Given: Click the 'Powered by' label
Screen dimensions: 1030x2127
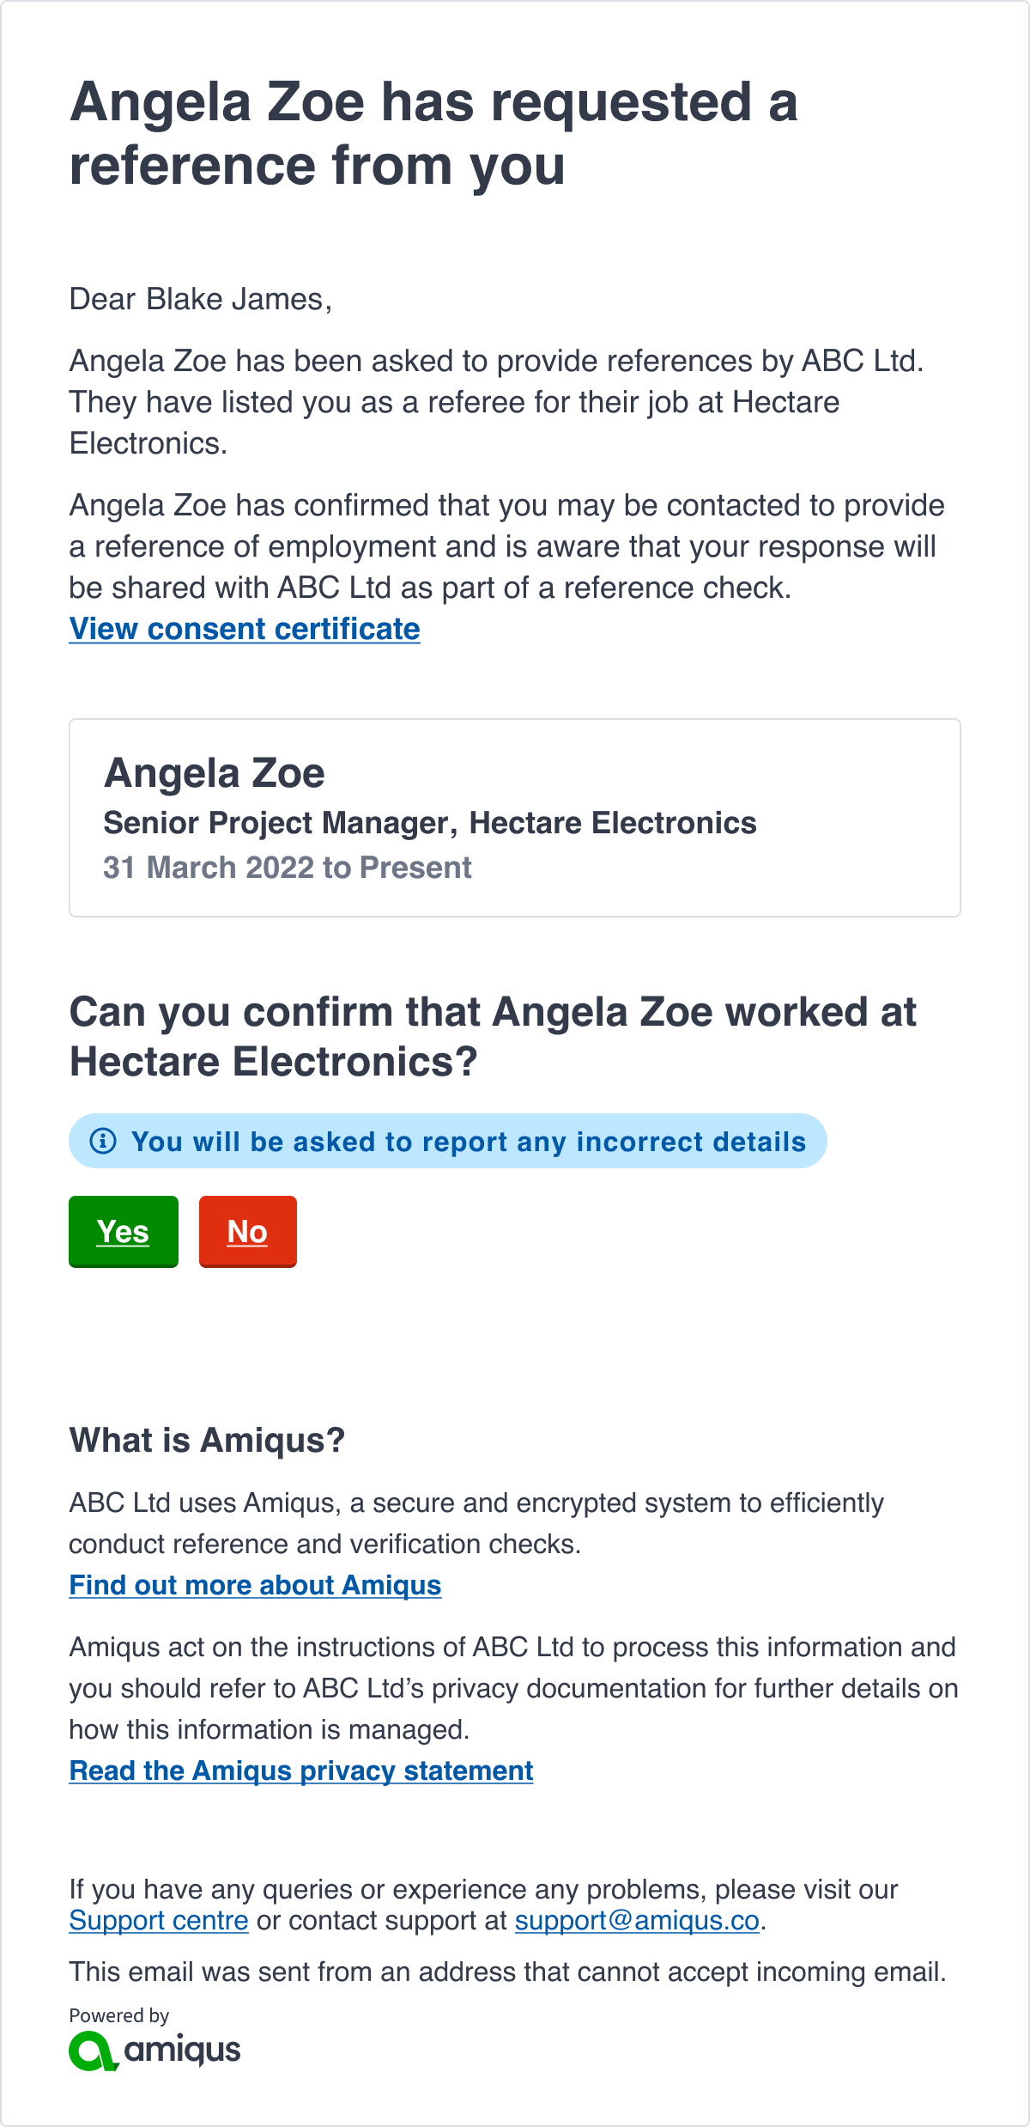Looking at the screenshot, I should tap(119, 2014).
